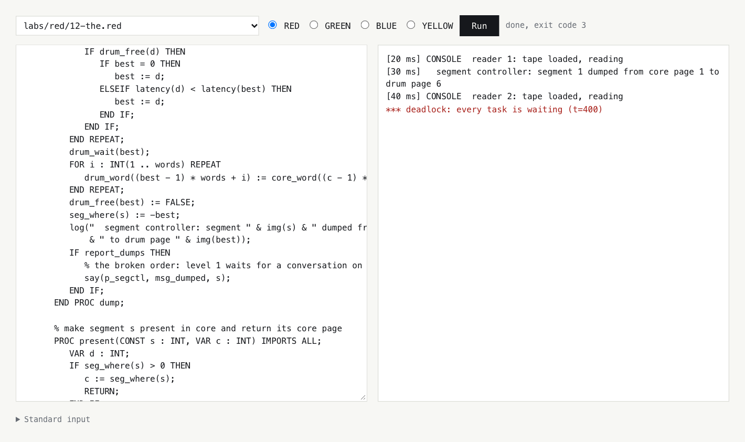Click the 'IF seg_where(s) > 0 THEN' line

click(x=130, y=366)
